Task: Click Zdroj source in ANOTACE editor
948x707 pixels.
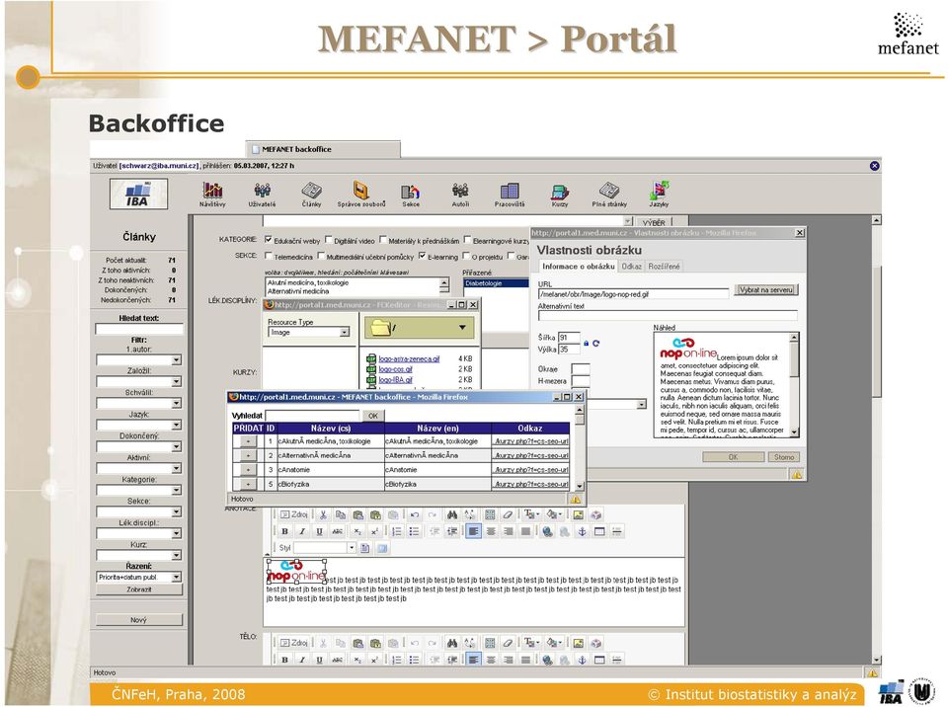Action: (294, 514)
